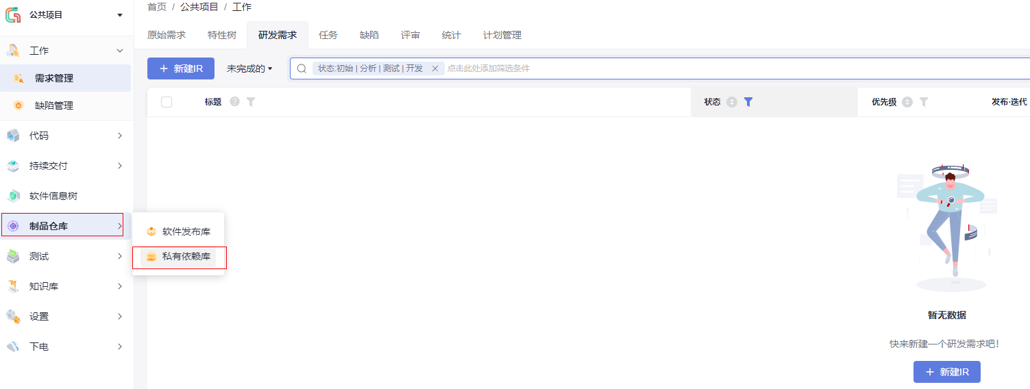Click the project logo icon in the sidebar

[x=13, y=14]
